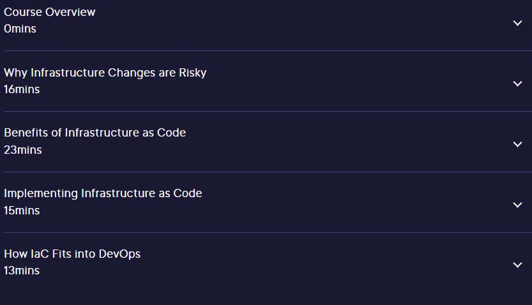Screen dimensions: 532x305
Task: Click the 0mins duration under Course Overview
Action: click(20, 29)
